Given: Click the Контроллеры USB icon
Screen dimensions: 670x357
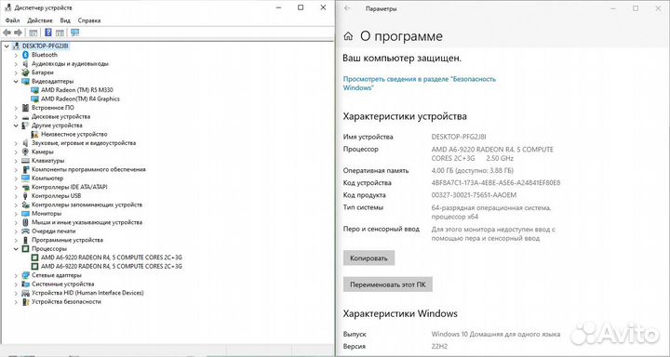Looking at the screenshot, I should tap(25, 195).
